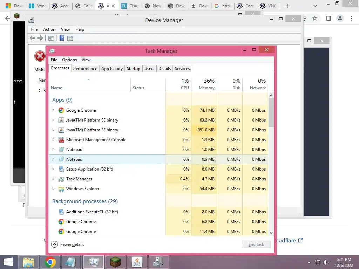Image resolution: width=359 pixels, height=269 pixels.
Task: Expand Microsoft Management Console row
Action: click(53, 139)
